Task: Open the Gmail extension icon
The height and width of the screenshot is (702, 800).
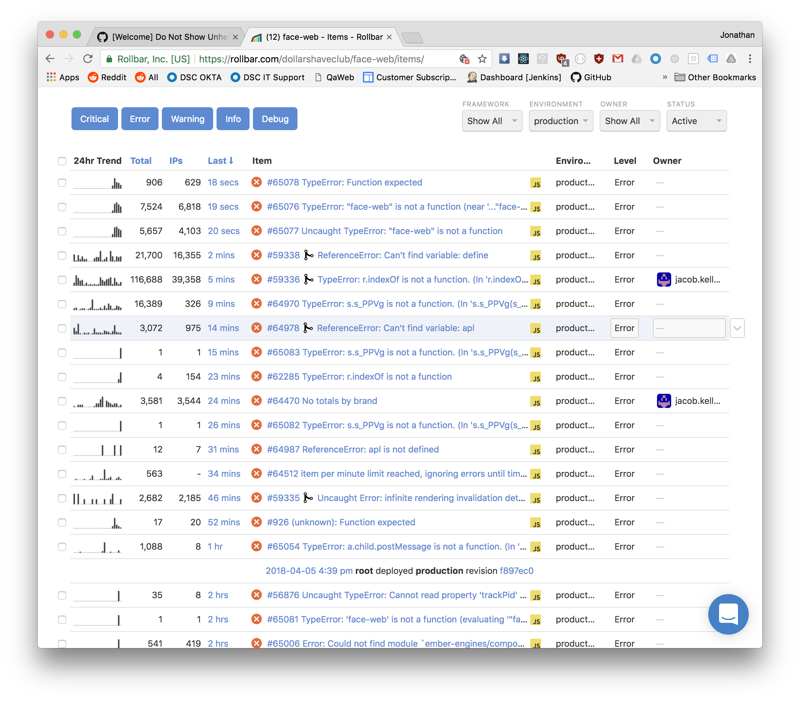Action: click(x=618, y=59)
